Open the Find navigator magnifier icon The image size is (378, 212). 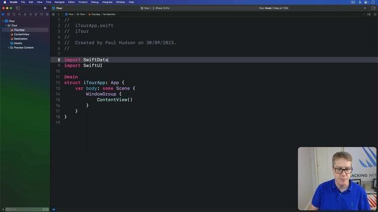click(19, 14)
